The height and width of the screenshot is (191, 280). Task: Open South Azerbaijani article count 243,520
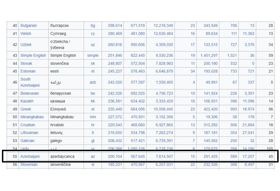click(115, 82)
